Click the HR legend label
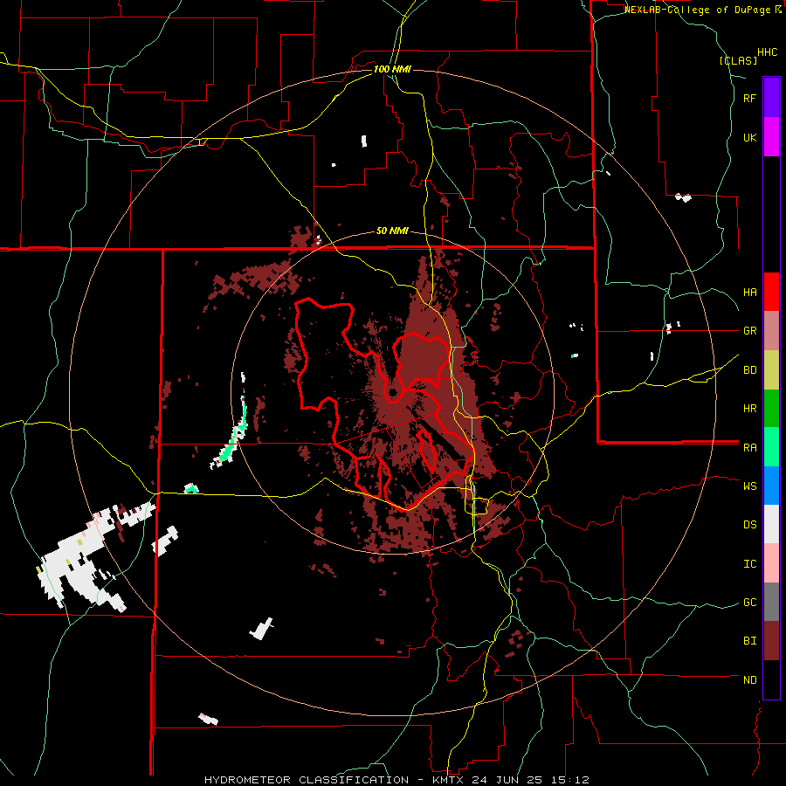Screen dimensions: 786x786 tap(749, 409)
